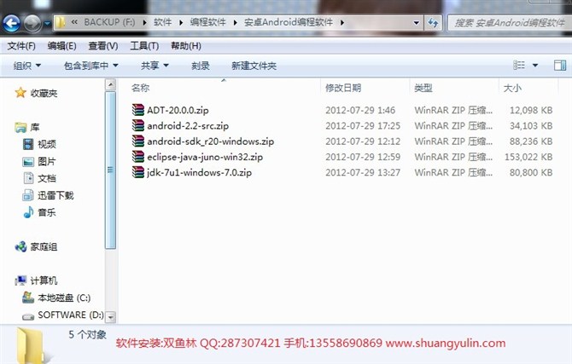Focus the 搜索 安卓Android编程软件 search box
Viewport: 572px width, 364px height.
click(510, 23)
